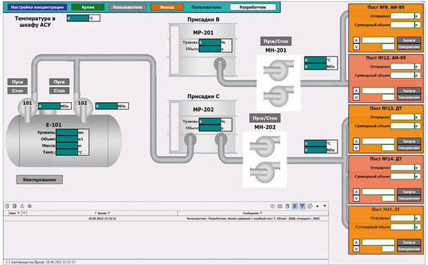
Task: Click wide dose input in Пост №13 panel
Action: click(x=378, y=141)
